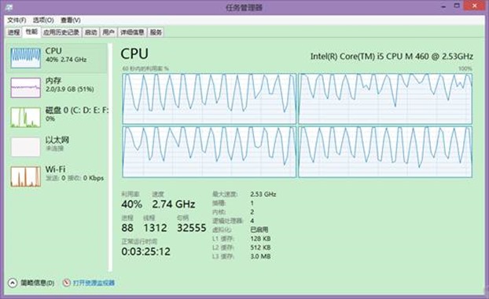
Task: Select the 磁盘 0 disk thumbnail
Action: (26, 118)
